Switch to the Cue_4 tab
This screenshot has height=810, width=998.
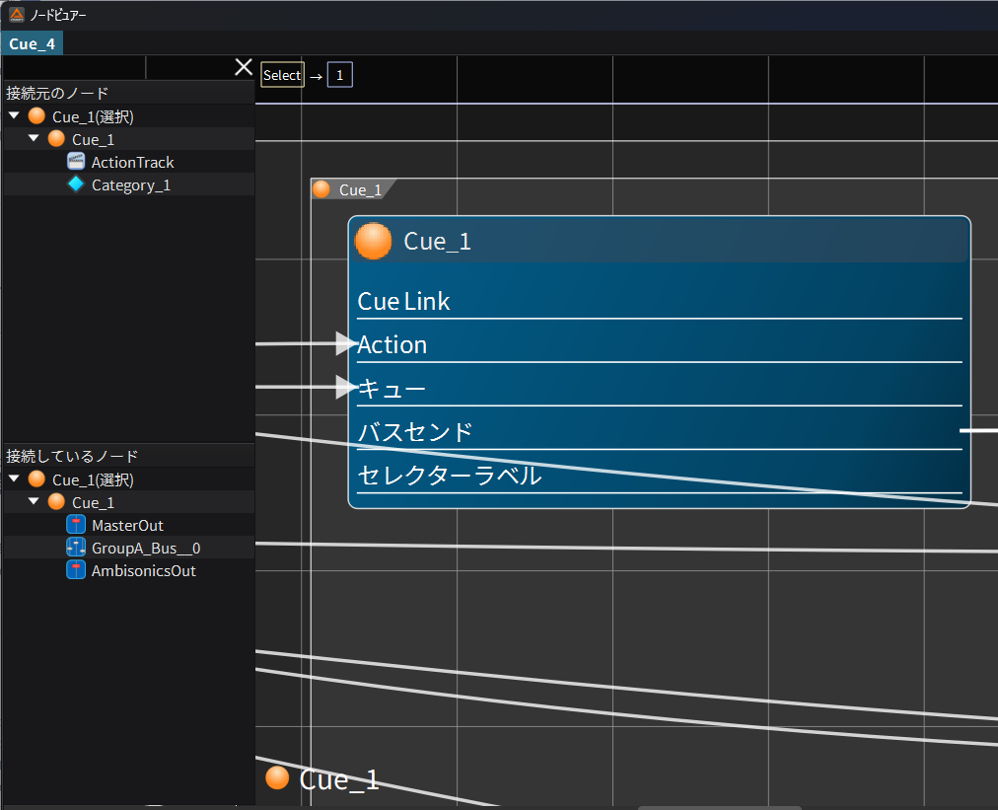coord(32,43)
